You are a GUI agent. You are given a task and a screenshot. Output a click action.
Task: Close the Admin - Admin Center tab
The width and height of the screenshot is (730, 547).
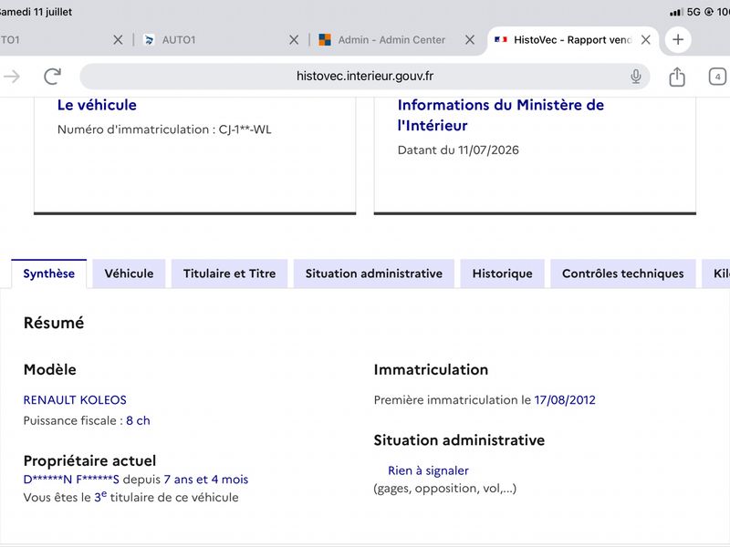(x=470, y=40)
